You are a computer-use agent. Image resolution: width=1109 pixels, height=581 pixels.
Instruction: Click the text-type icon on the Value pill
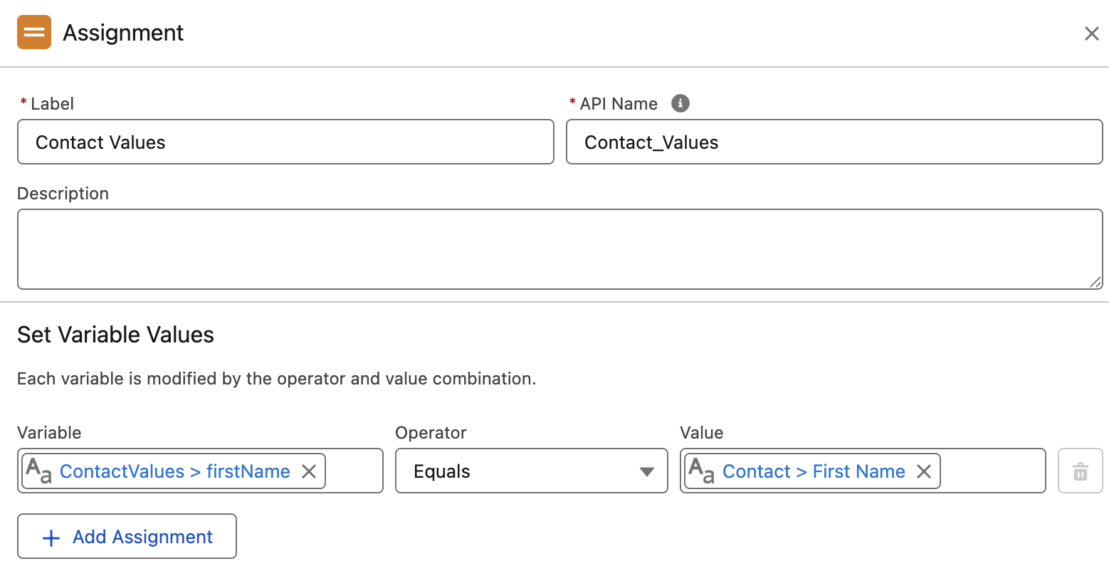tap(700, 471)
